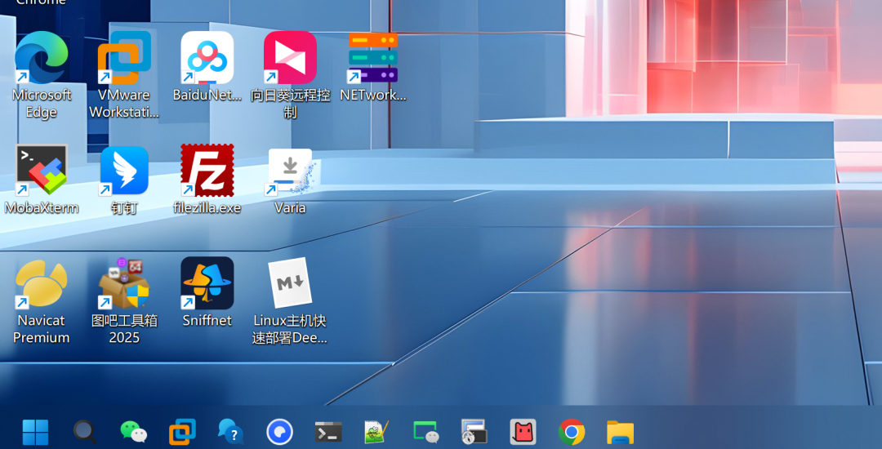Click the green screen chat taskbar icon
This screenshot has height=449, width=882.
425,432
